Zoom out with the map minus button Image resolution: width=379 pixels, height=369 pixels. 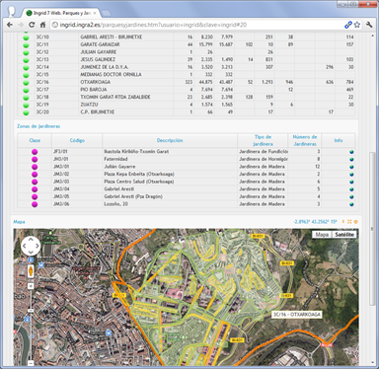coord(31,363)
